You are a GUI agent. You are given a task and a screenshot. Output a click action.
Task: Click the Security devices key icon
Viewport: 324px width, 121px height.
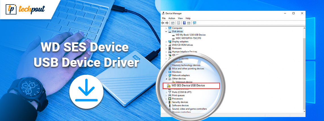coord(170,102)
